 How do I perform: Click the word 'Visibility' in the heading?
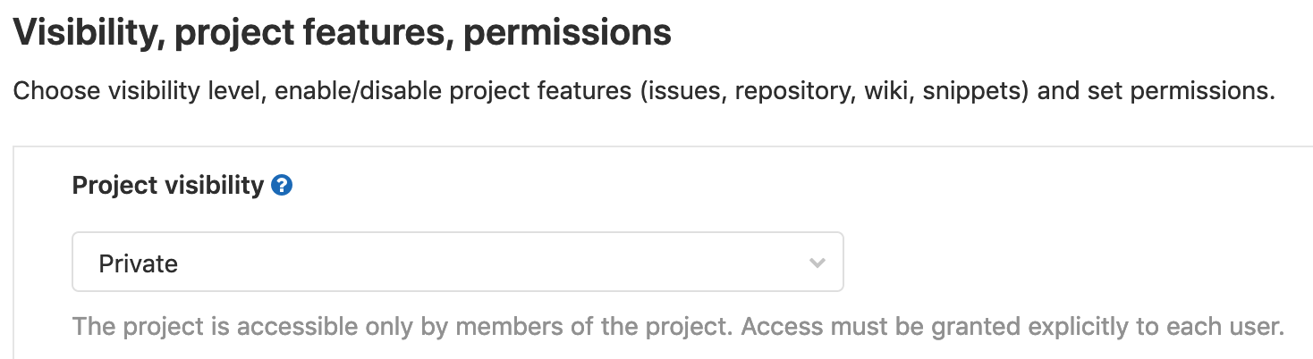tap(87, 34)
